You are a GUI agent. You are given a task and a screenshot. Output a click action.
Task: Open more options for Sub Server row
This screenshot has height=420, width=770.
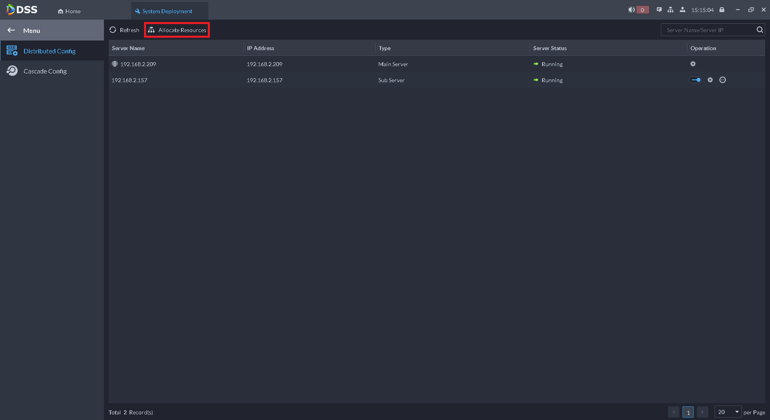point(722,80)
